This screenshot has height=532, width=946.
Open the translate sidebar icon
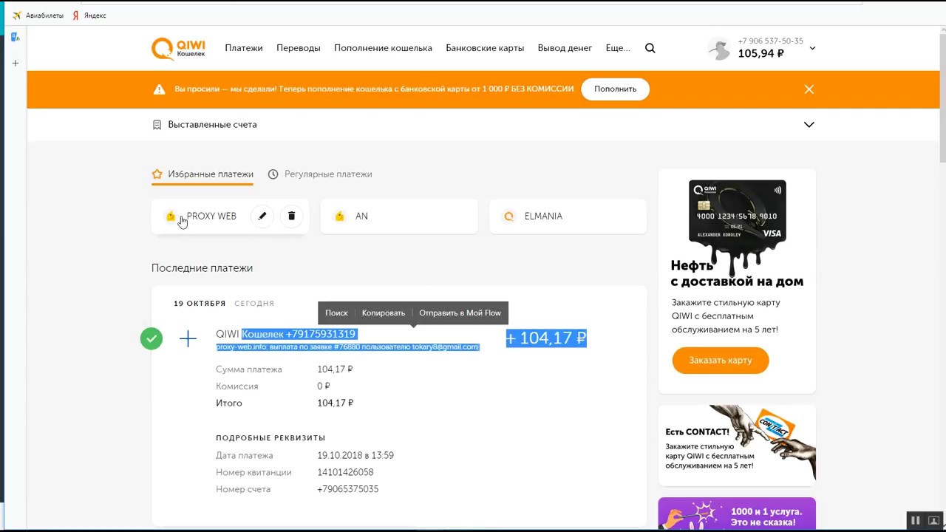click(15, 37)
